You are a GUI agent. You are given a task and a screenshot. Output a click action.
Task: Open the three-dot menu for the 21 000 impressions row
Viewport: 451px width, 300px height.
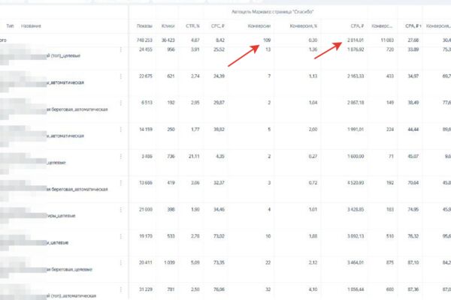[121, 209]
